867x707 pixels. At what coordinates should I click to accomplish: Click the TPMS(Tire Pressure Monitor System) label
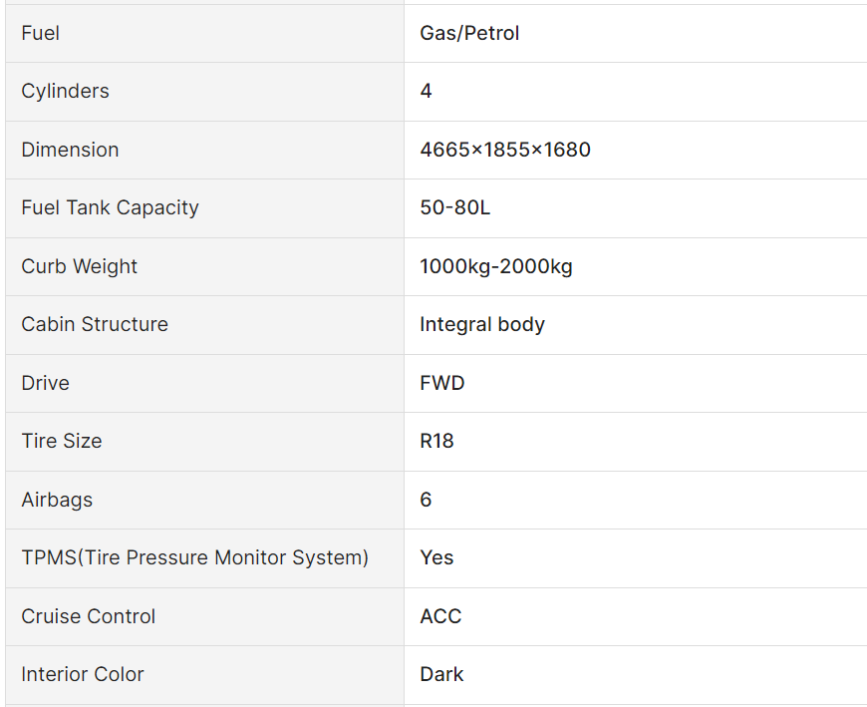coord(195,558)
